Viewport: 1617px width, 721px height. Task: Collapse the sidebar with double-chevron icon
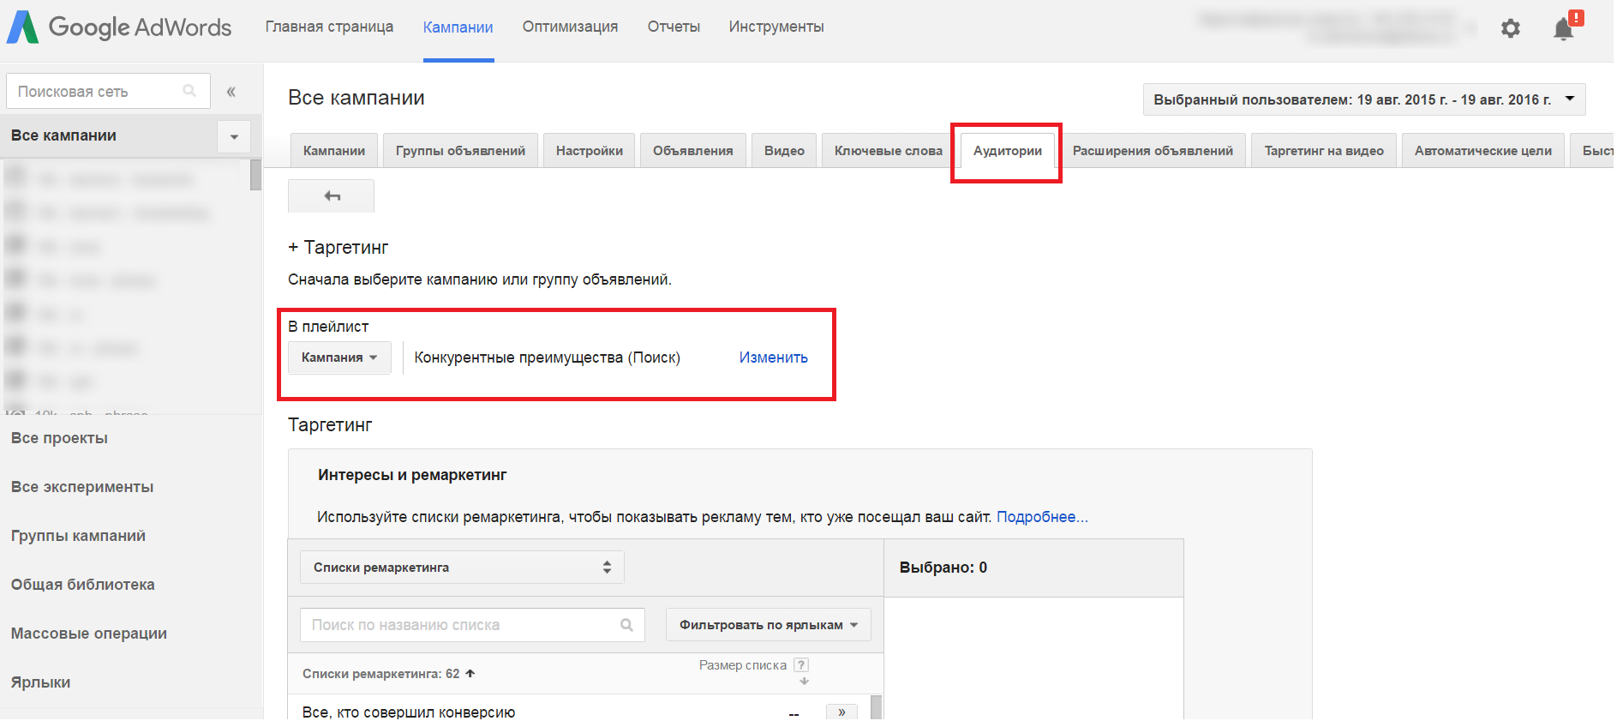click(231, 92)
